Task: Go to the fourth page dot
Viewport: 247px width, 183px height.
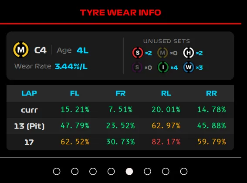Action: click(x=111, y=171)
